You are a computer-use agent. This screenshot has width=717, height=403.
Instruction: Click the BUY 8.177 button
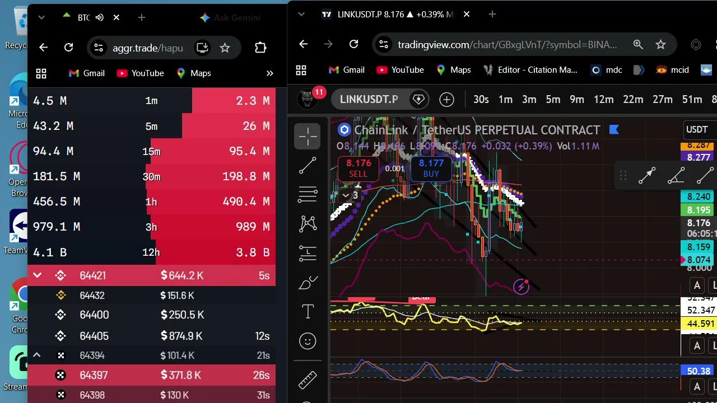click(x=431, y=168)
